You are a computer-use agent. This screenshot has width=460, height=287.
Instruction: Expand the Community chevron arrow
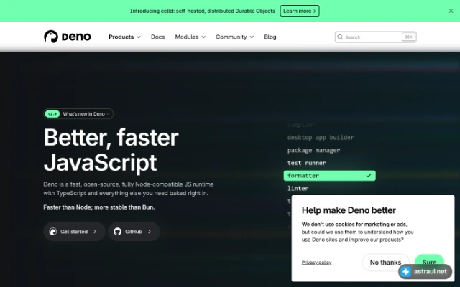coord(252,37)
